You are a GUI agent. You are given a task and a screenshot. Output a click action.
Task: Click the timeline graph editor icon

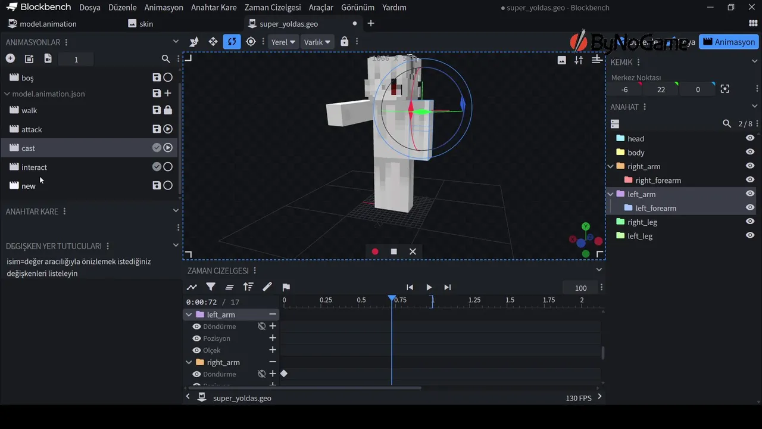(192, 287)
